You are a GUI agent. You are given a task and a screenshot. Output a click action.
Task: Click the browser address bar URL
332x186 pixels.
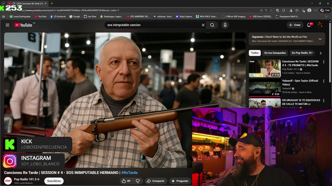(69, 10)
